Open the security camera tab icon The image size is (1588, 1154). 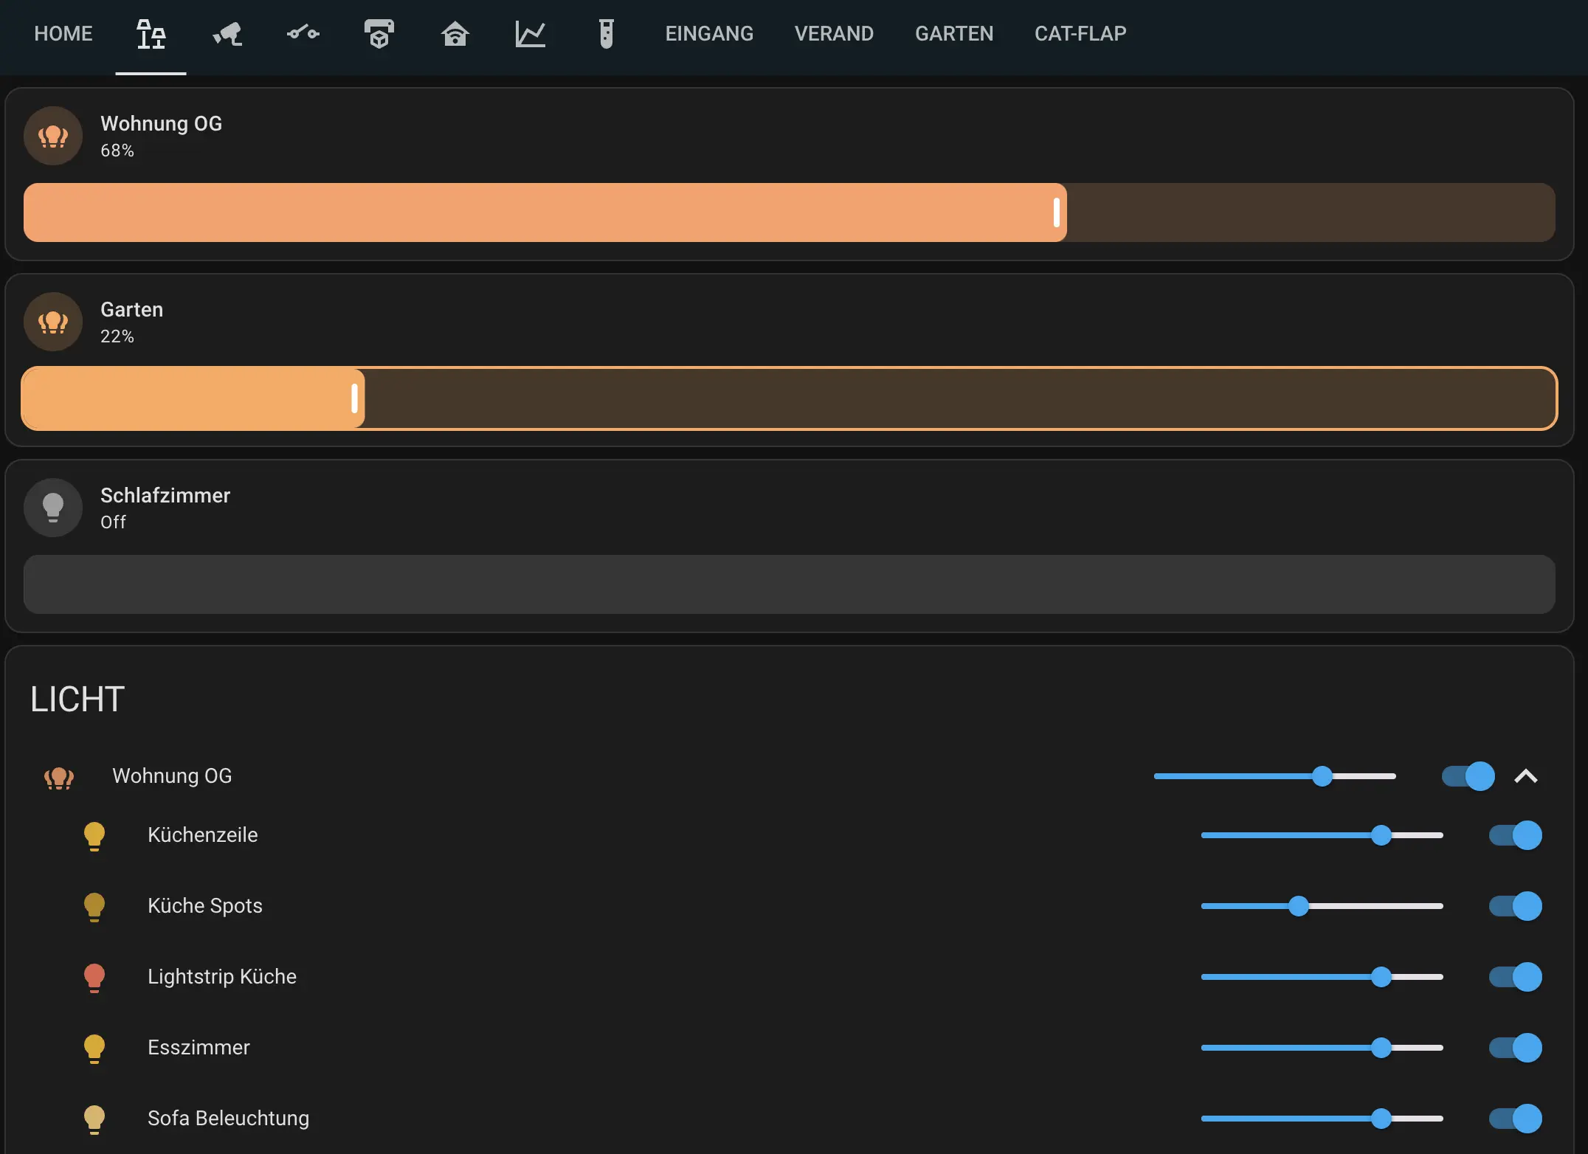click(x=227, y=34)
